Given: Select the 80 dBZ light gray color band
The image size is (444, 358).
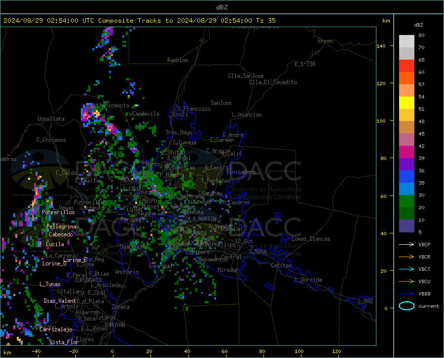Looking at the screenshot, I should 407,41.
